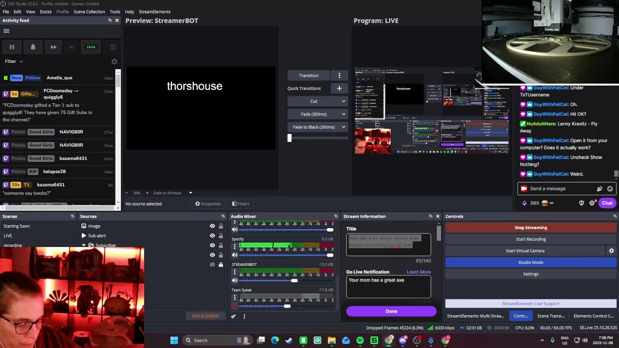Open the Filter dropdown in Activity feed

(x=14, y=61)
